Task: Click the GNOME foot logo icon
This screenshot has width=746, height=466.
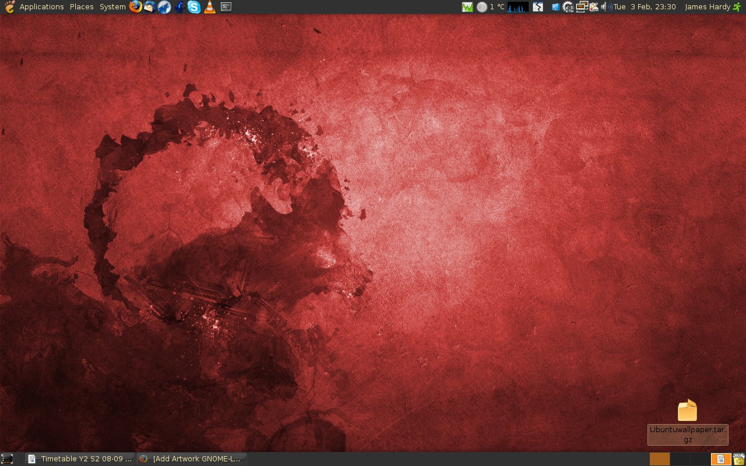Action: (9, 7)
